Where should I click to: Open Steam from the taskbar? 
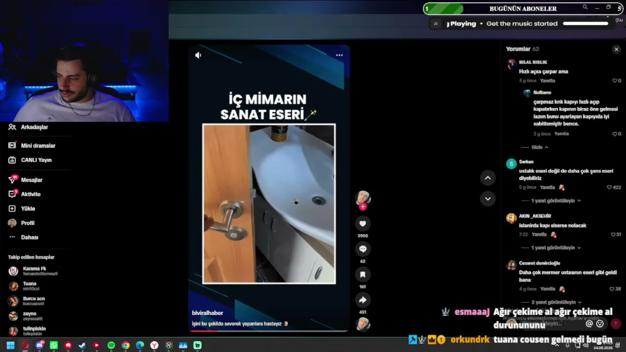pos(82,346)
